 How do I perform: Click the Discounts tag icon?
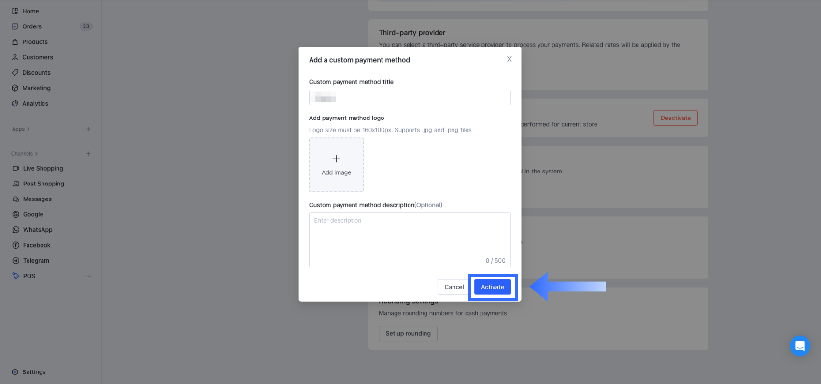[15, 73]
